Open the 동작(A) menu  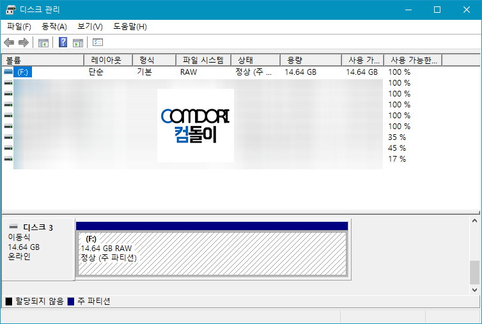pos(54,27)
